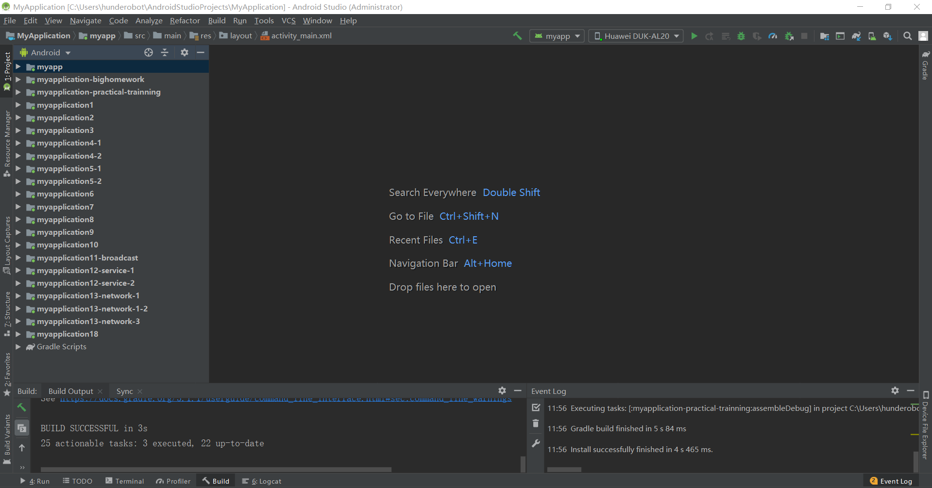Run the myapp configuration with the green Run icon
The width and height of the screenshot is (932, 488).
click(x=694, y=35)
